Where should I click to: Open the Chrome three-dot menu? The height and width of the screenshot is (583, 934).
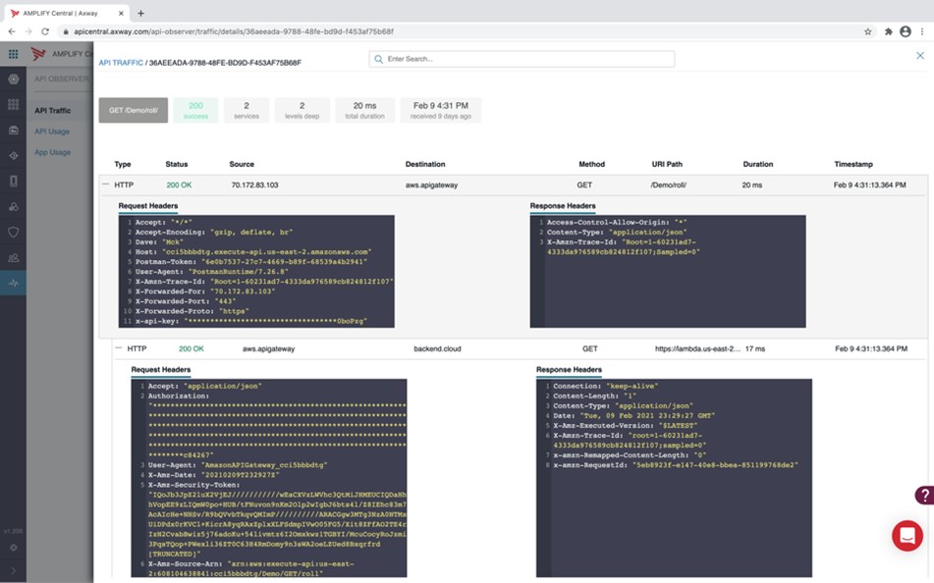[x=922, y=31]
